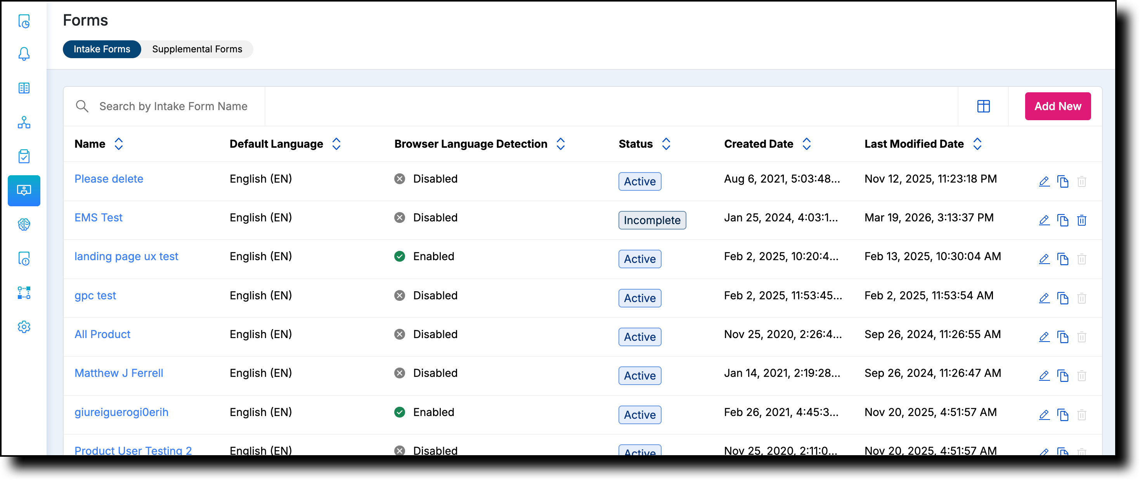Open the settings gear in sidebar
This screenshot has height=480, width=1140.
24,327
